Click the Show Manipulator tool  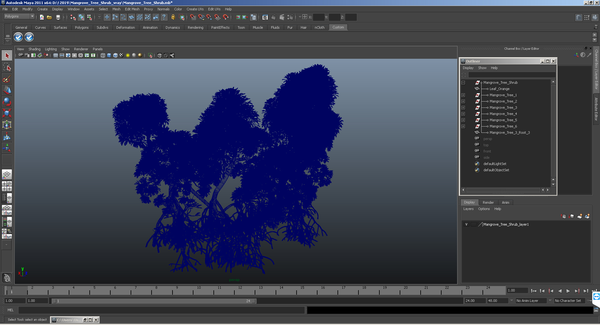(x=7, y=148)
